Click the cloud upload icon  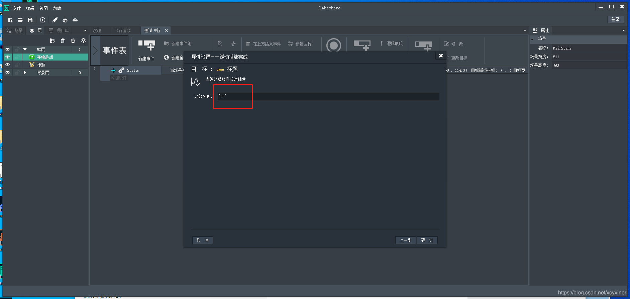click(75, 20)
